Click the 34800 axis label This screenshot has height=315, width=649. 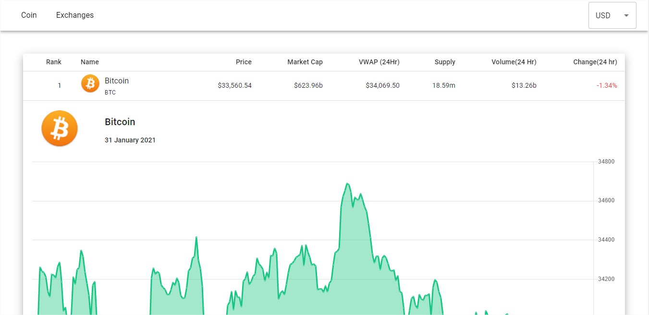tap(606, 162)
